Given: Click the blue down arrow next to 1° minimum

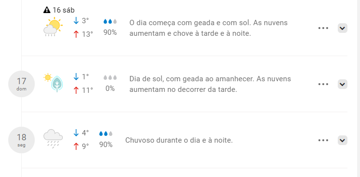Looking at the screenshot, I should click(x=76, y=76).
